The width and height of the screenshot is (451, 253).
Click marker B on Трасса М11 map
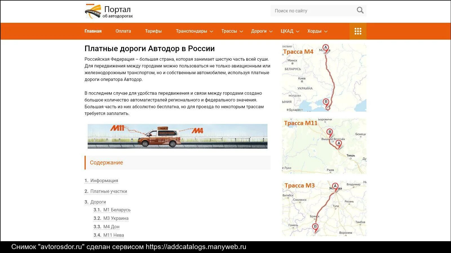coord(330,133)
